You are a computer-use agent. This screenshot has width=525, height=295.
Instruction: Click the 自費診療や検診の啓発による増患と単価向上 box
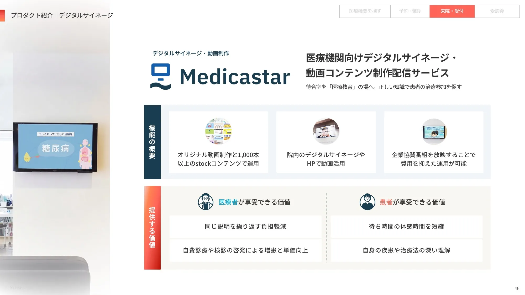tap(245, 250)
